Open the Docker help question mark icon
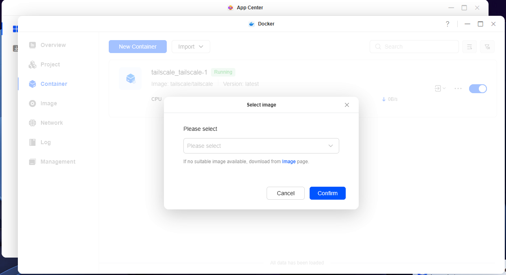Image resolution: width=506 pixels, height=275 pixels. (447, 24)
